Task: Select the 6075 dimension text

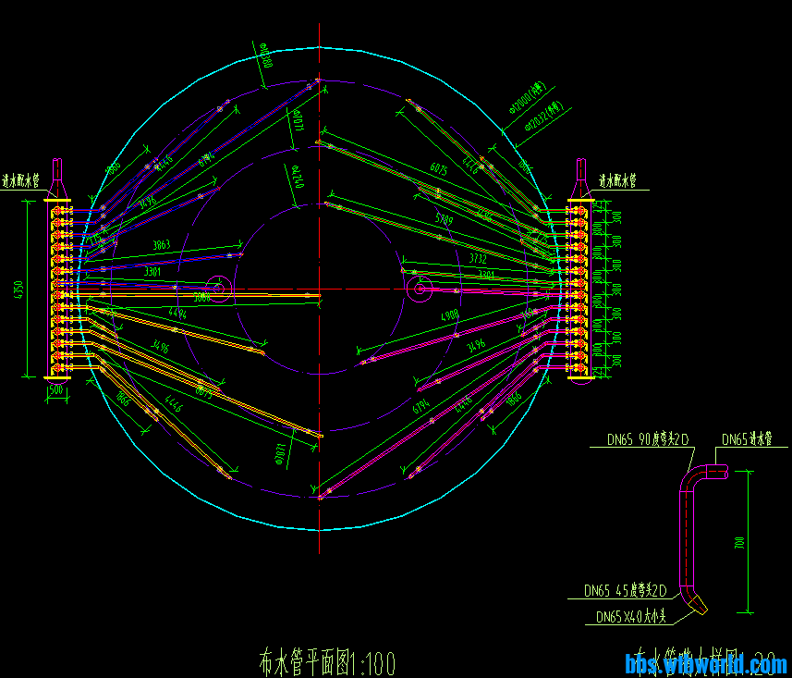Action: pos(438,169)
